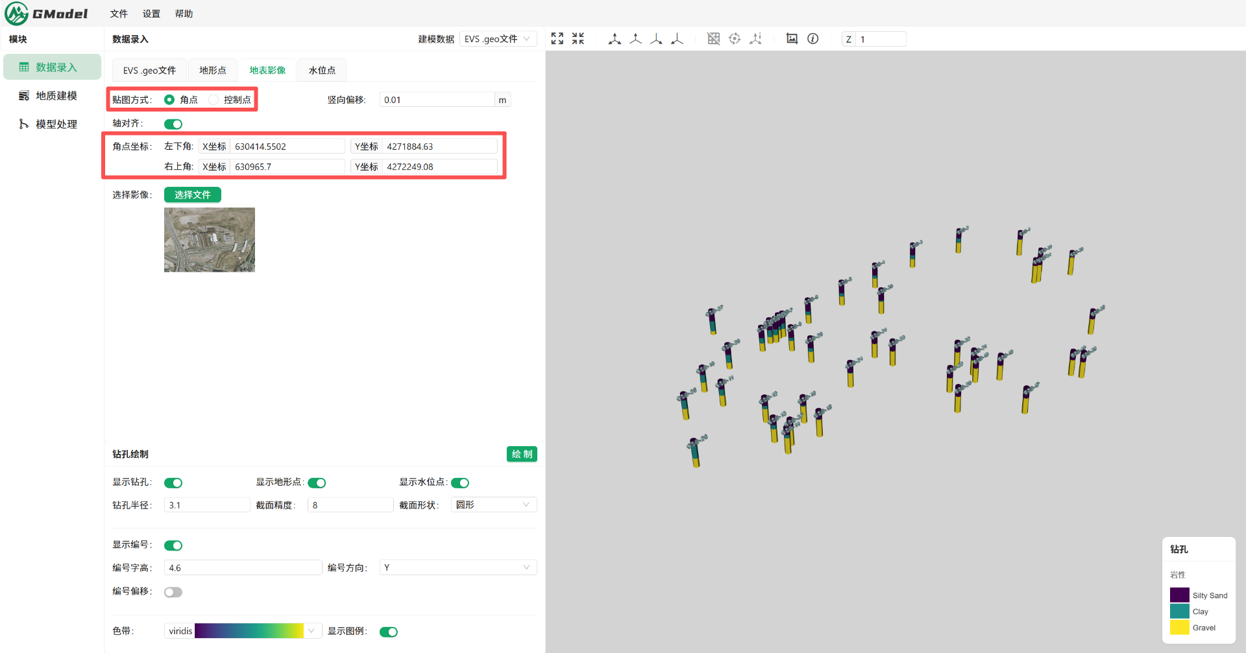Click the screenshot capture icon
Screen dimensions: 1246x653
coord(792,39)
